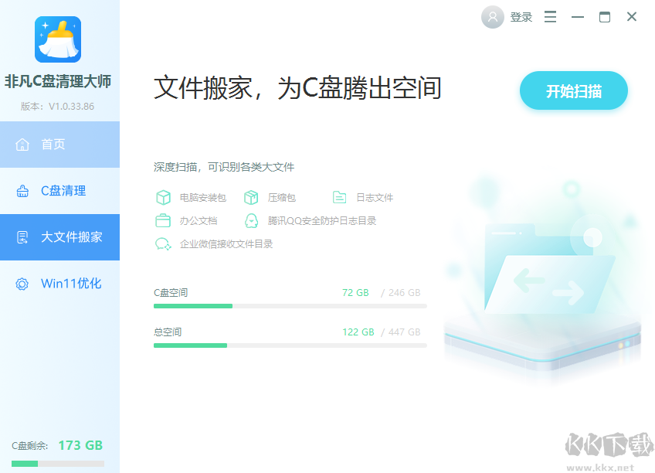Click the home icon beside 首页
This screenshot has height=473, width=655.
tap(22, 145)
